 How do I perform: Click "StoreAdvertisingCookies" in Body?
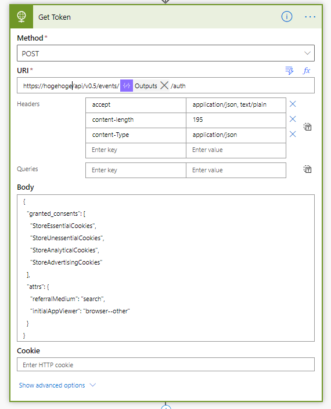coord(66,262)
